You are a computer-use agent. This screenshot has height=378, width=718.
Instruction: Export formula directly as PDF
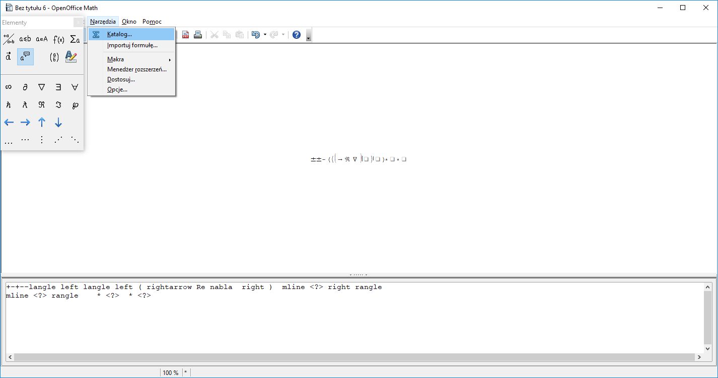point(186,35)
